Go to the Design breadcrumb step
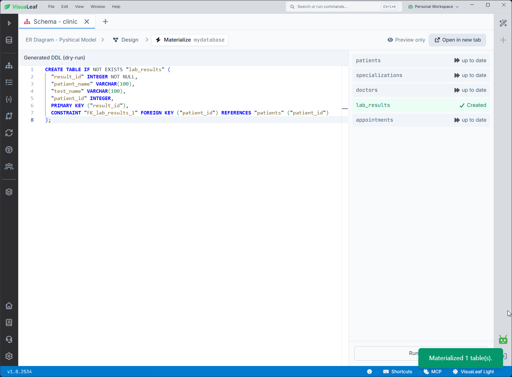Viewport: 512px width, 377px height. (x=126, y=40)
